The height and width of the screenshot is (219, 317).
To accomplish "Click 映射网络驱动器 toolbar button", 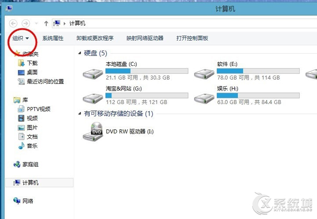I will 145,38.
